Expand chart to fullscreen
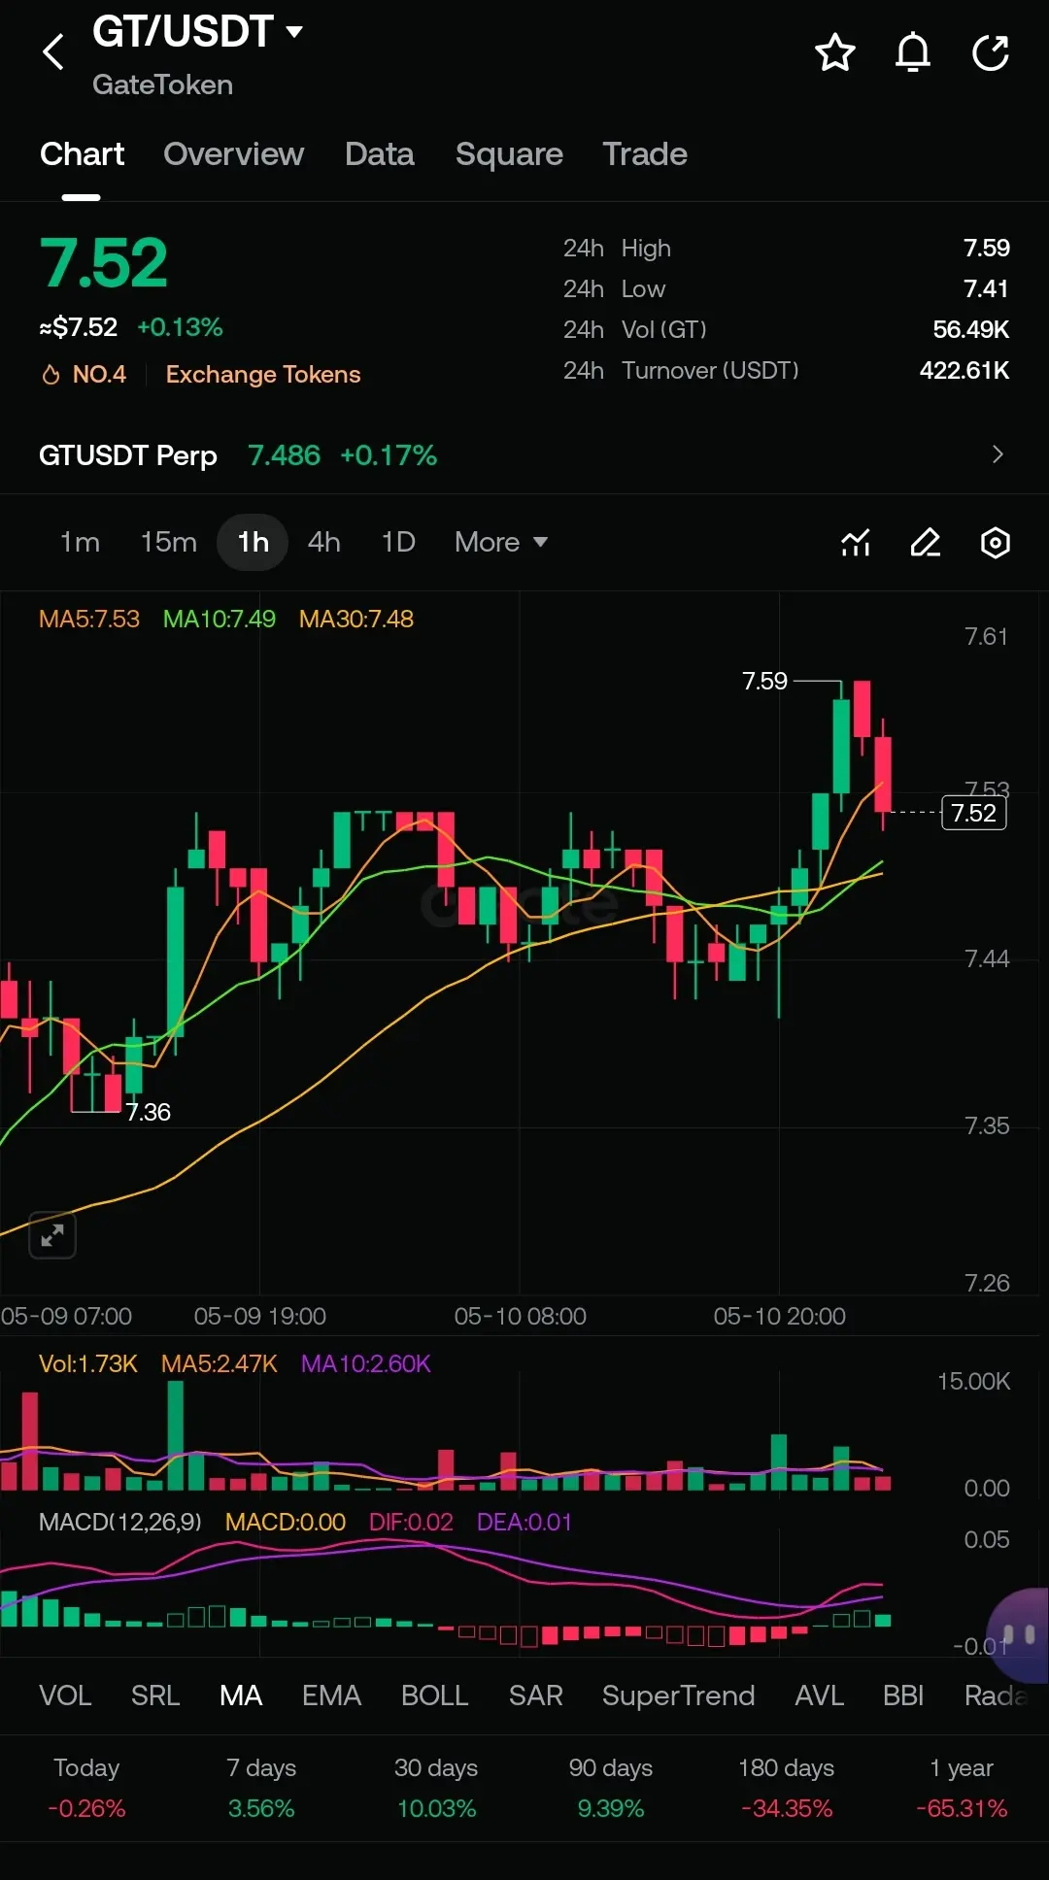 [x=52, y=1235]
